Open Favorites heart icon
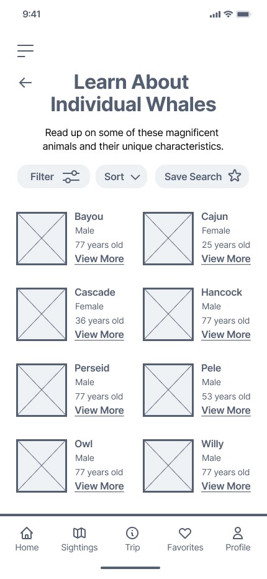Viewport: 267px width, 579px height. coord(185,533)
